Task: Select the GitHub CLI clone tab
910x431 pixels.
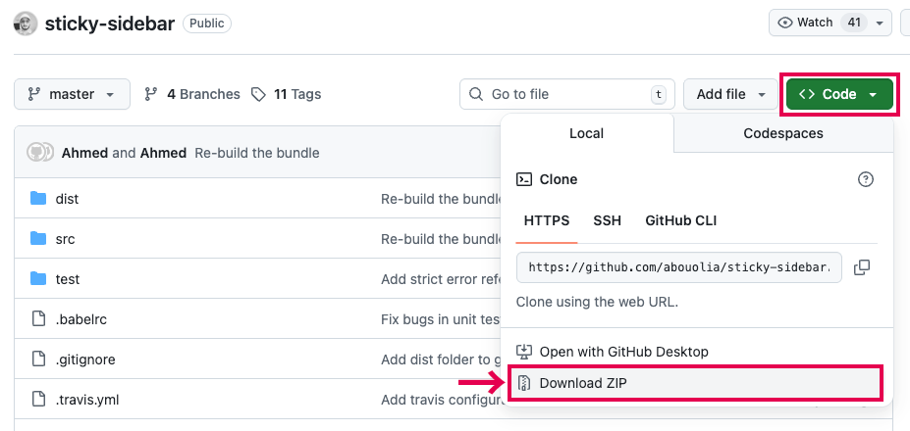Action: tap(680, 220)
